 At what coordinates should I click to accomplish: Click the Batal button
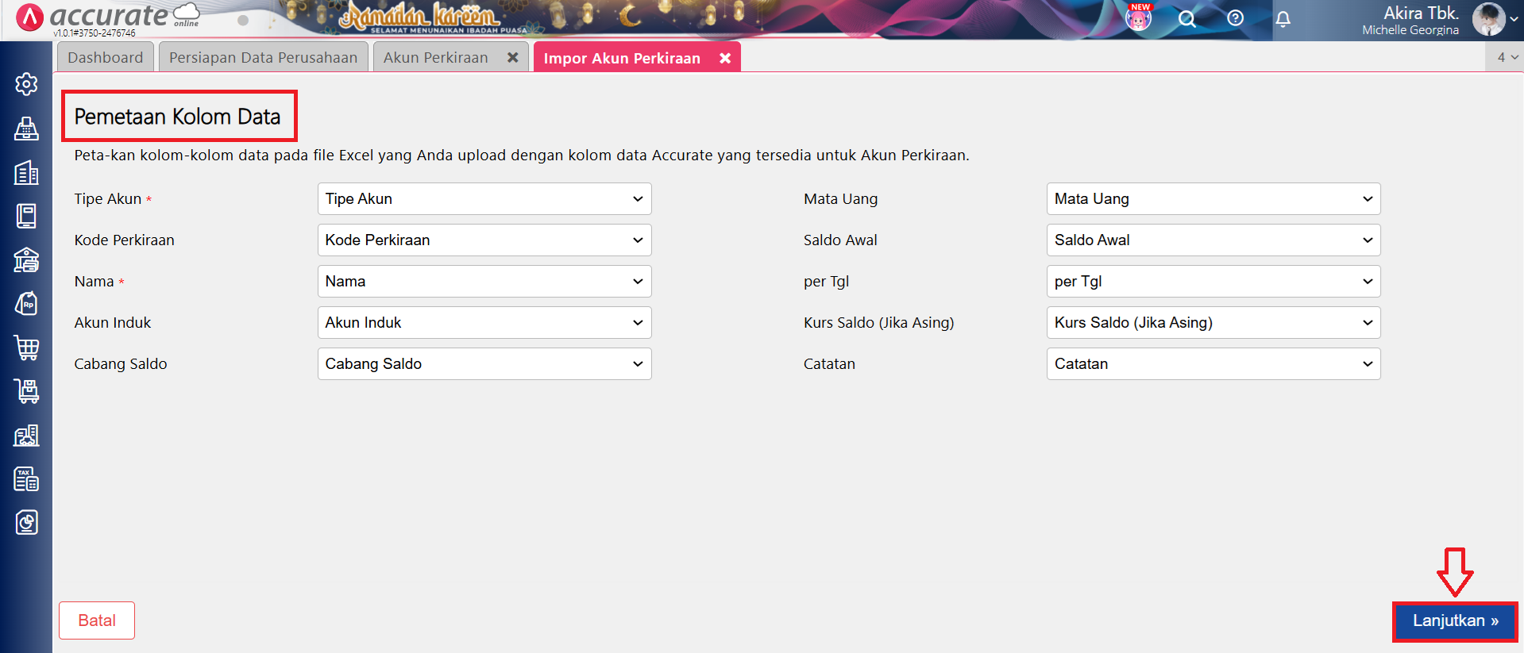coord(97,620)
